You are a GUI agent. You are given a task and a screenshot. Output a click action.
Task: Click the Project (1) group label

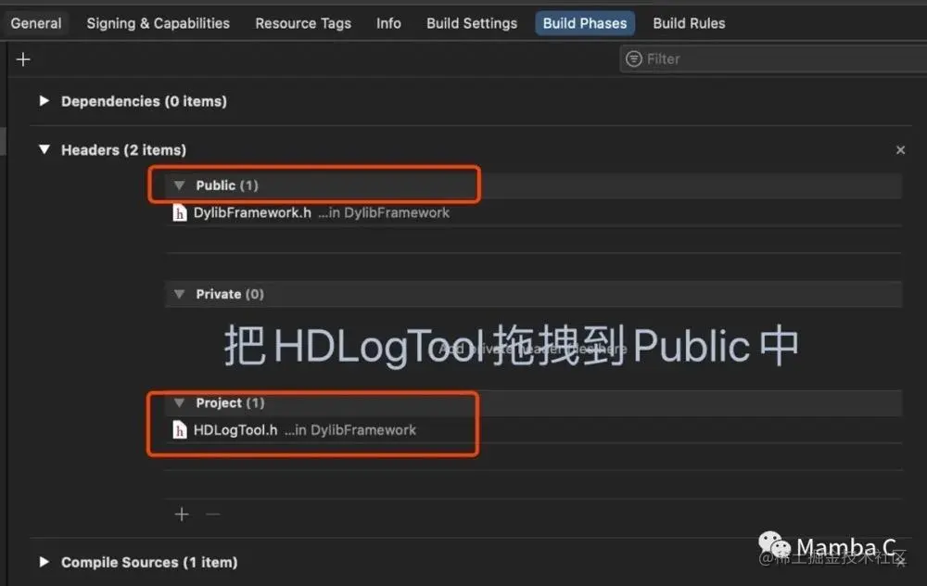[230, 402]
